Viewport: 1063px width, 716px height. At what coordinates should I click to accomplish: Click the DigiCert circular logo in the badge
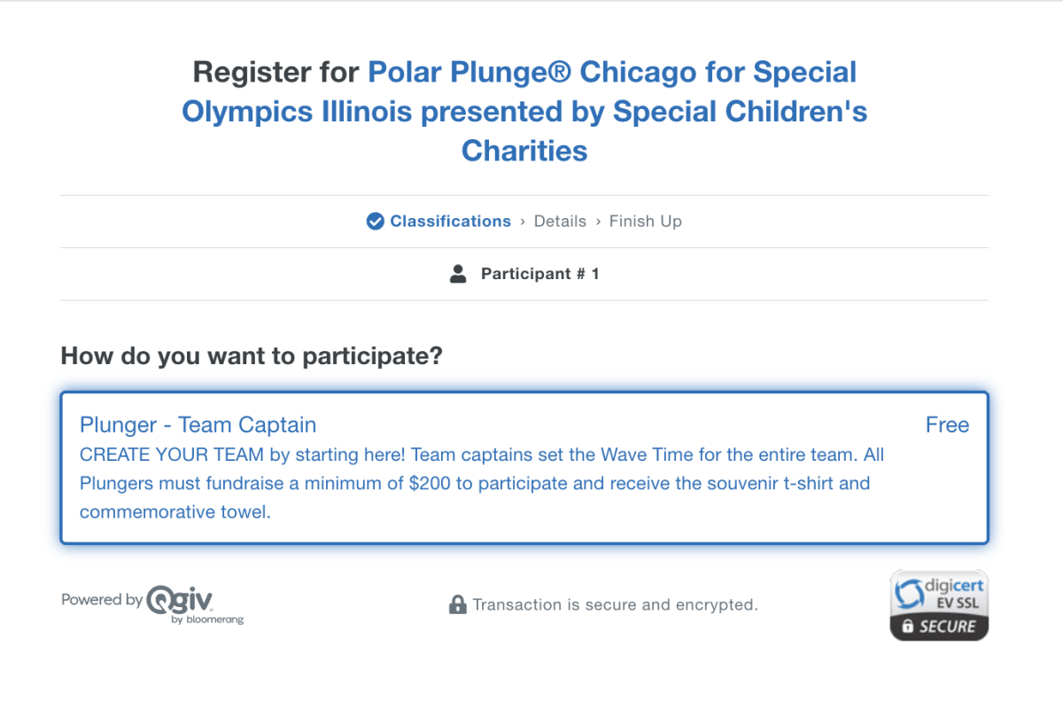point(909,593)
